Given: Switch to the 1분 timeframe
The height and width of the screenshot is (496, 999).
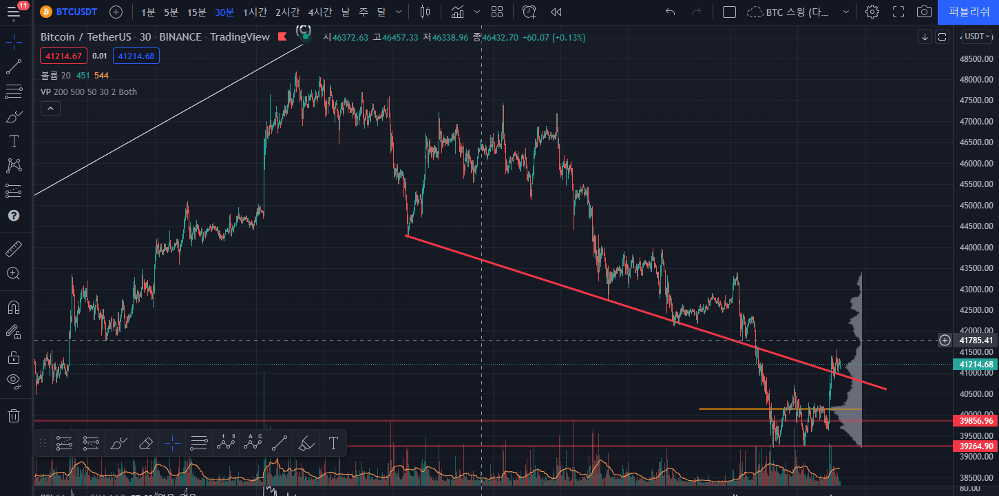Looking at the screenshot, I should [148, 12].
